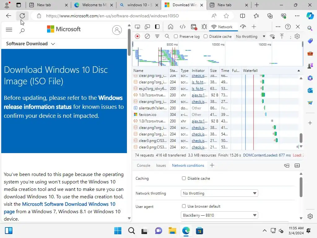
Task: Open Network panel settings gear
Action: (297, 37)
